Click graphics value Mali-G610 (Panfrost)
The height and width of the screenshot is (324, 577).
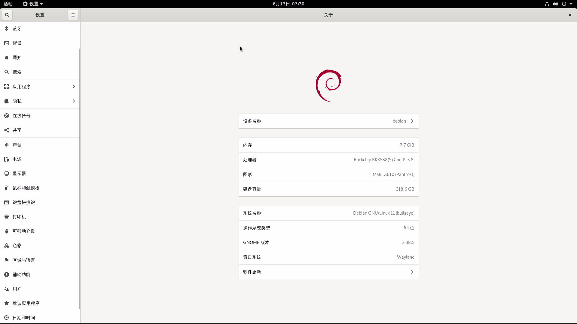(x=393, y=174)
